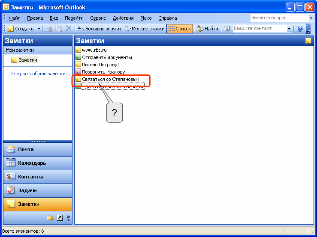
Task: Click pink icon of Позвонить Иванову note
Action: point(78,71)
